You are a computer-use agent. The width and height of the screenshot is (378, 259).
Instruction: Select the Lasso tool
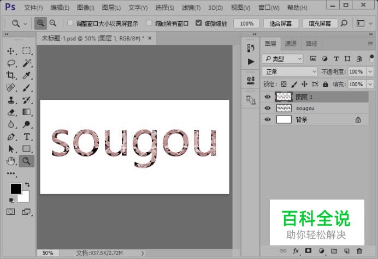[11, 63]
